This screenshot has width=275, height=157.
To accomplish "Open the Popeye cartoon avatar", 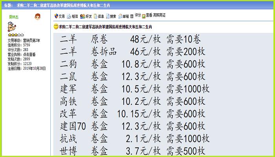I will click(11, 27).
